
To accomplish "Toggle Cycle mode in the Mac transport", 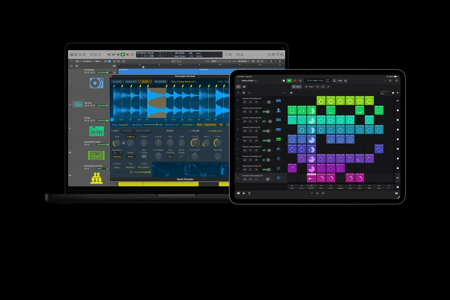I will (x=132, y=54).
